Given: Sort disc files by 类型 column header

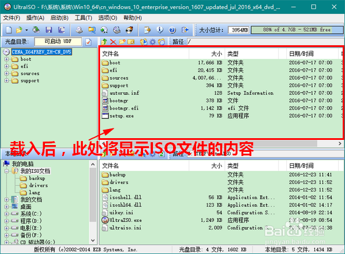Looking at the screenshot, I should [251, 54].
